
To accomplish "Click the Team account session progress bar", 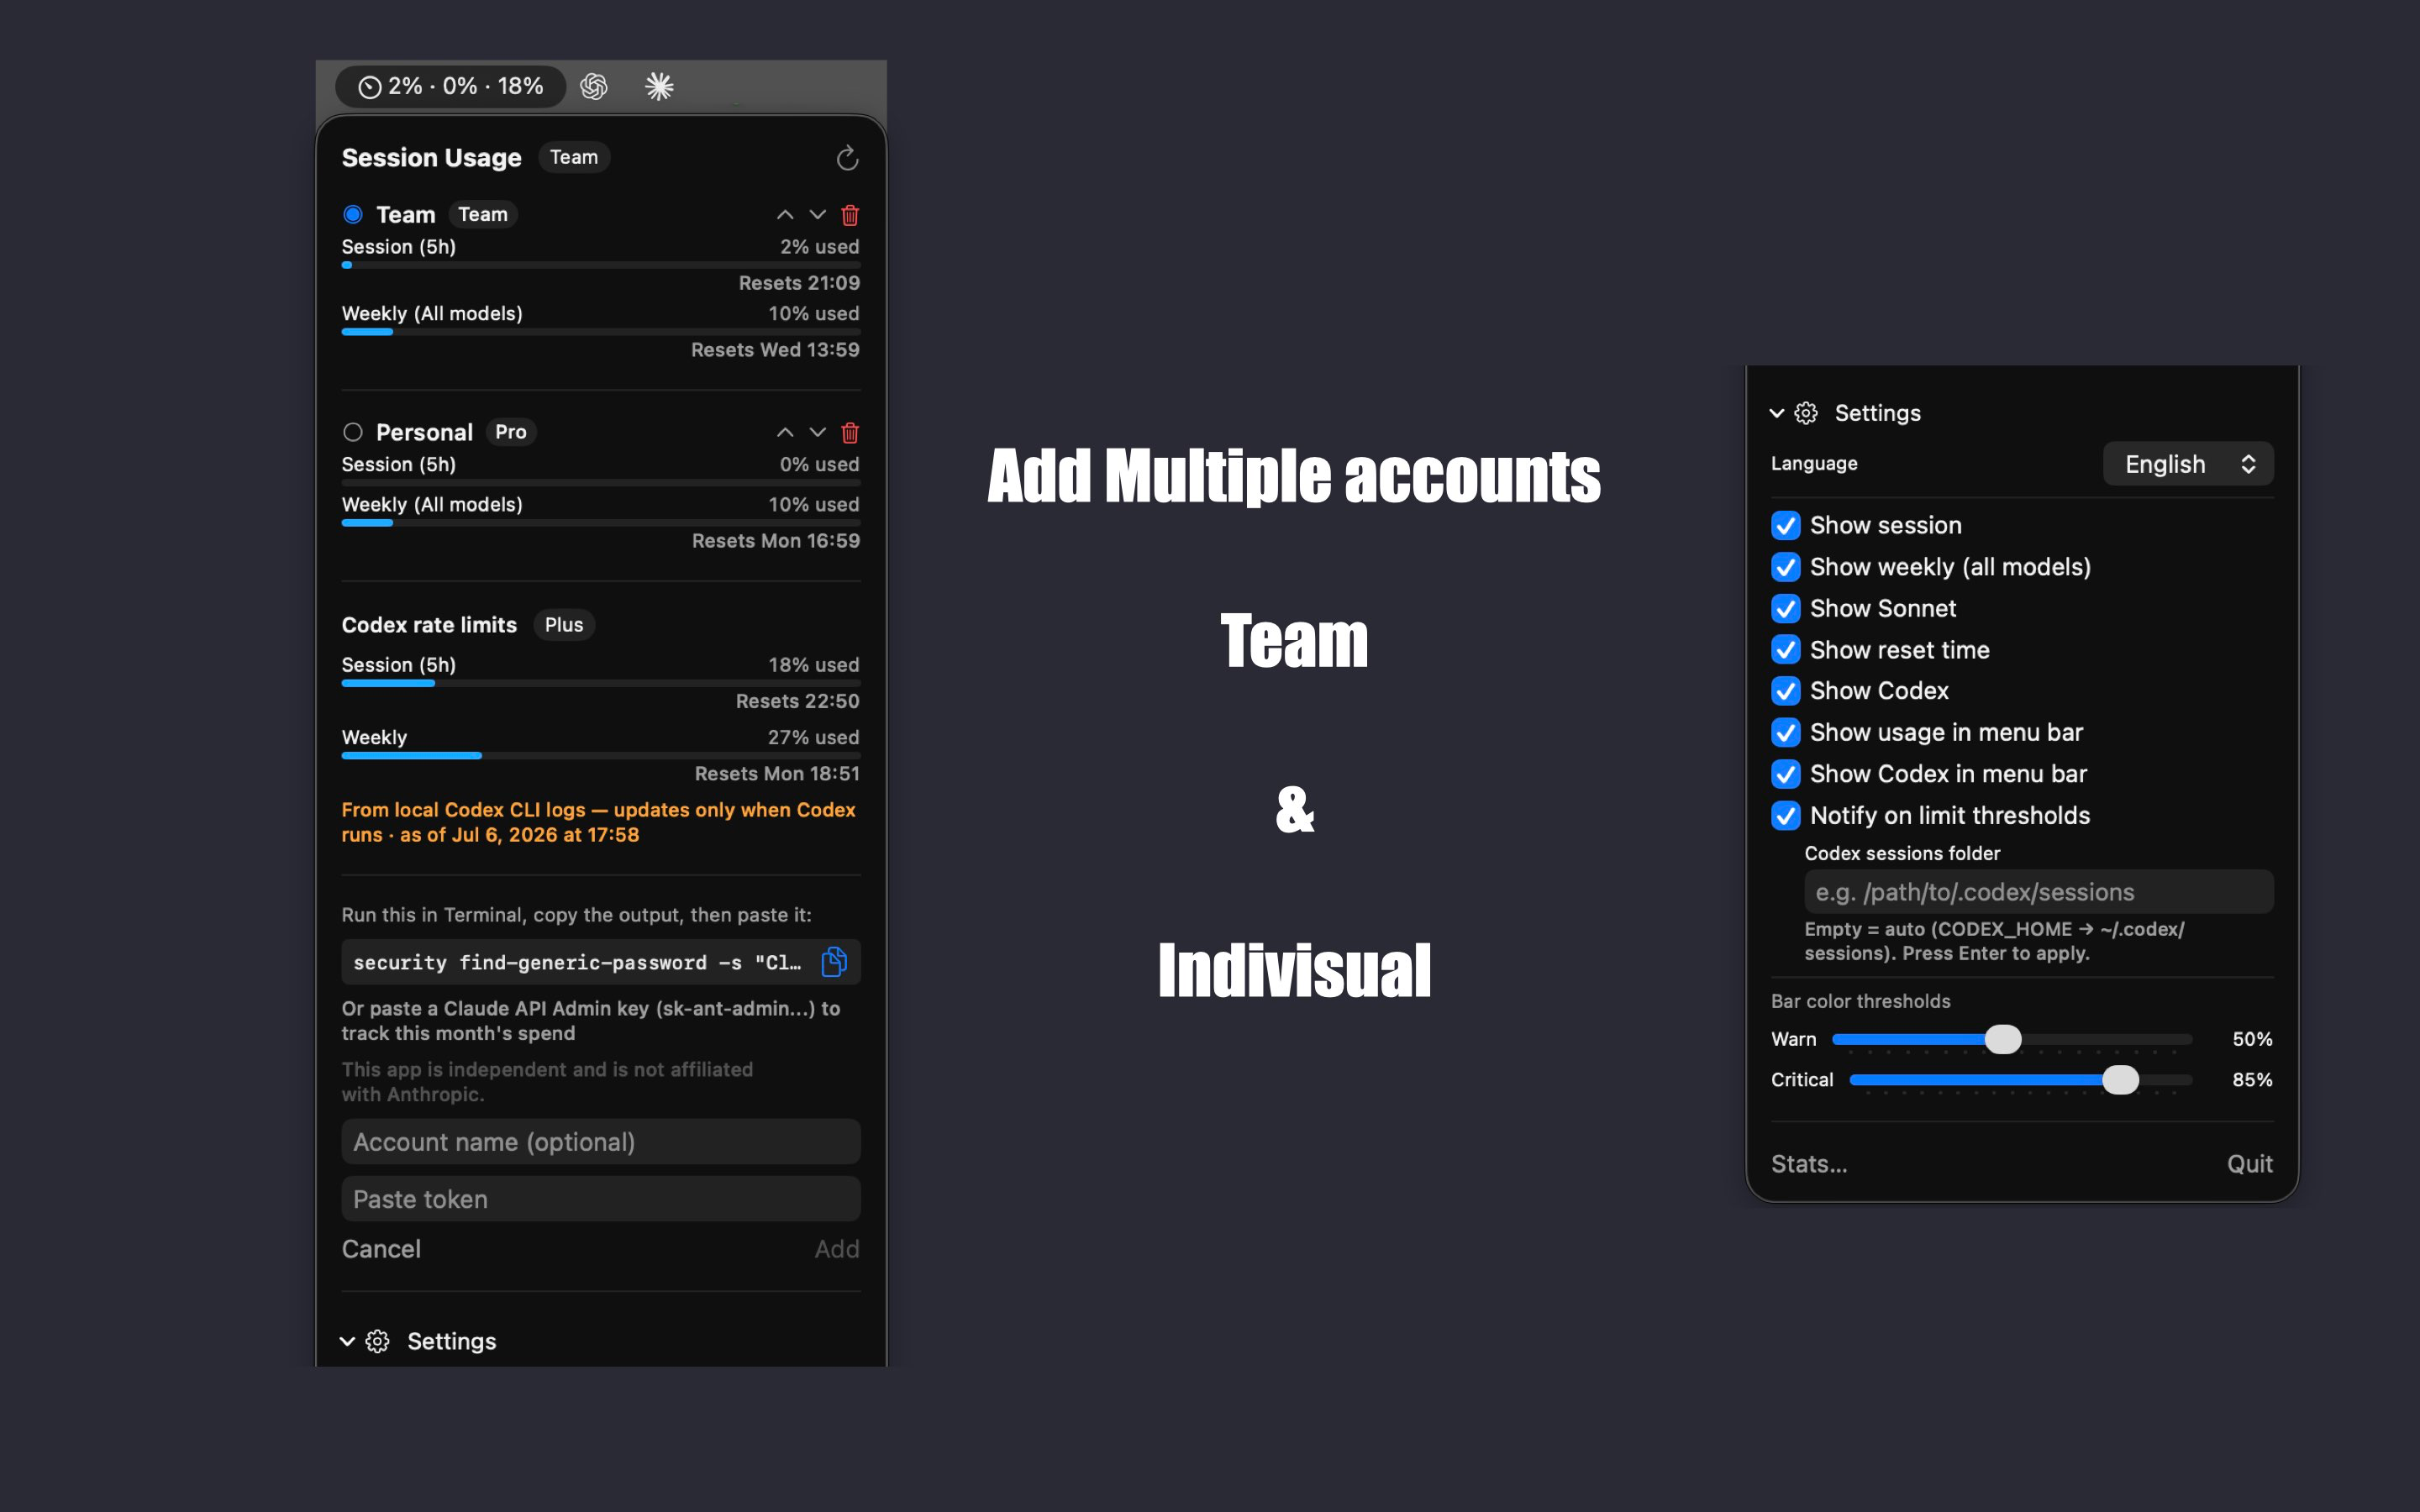I will pos(601,265).
